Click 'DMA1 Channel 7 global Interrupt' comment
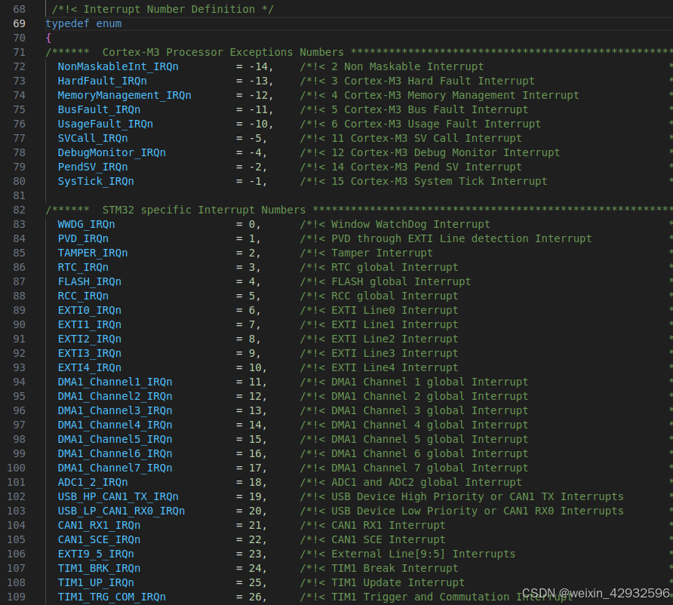The width and height of the screenshot is (673, 605). click(x=429, y=468)
